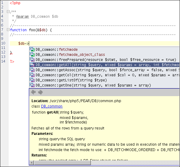Select DB_common::fetchmode_object_class completion entry
The height and width of the screenshot is (167, 180).
[x=104, y=54]
